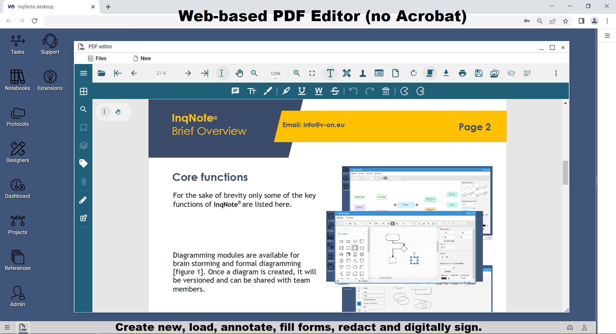Zoom out the PDF document
The image size is (616, 334).
pos(254,73)
